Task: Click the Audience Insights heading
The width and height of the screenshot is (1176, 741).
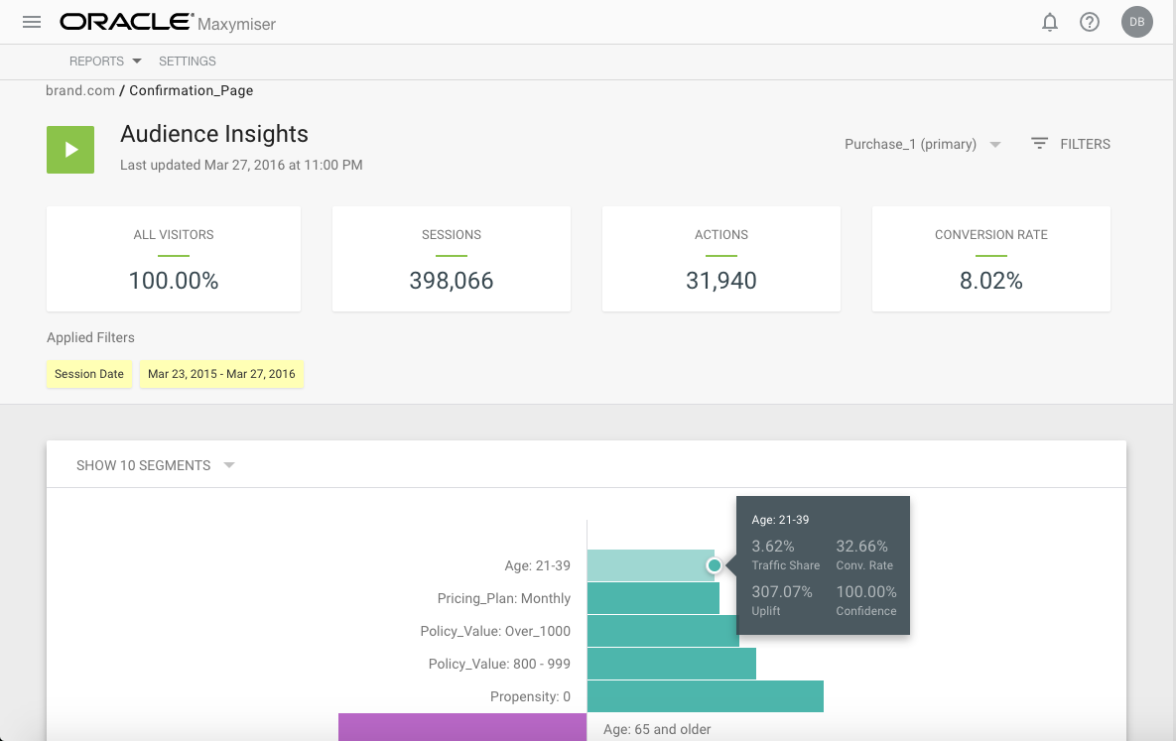Action: click(213, 134)
